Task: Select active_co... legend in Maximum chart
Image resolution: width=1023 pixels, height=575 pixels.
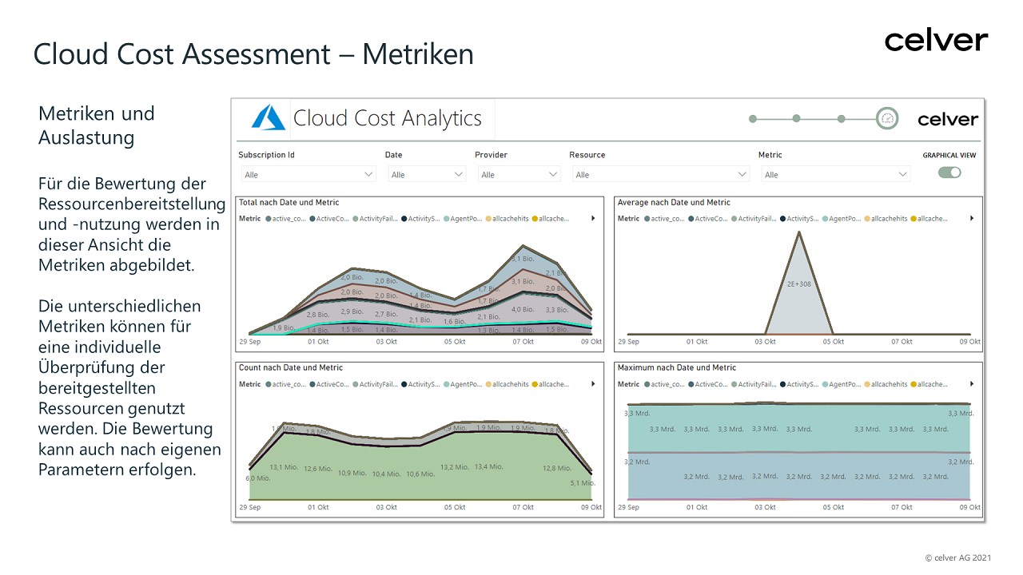Action: [664, 385]
